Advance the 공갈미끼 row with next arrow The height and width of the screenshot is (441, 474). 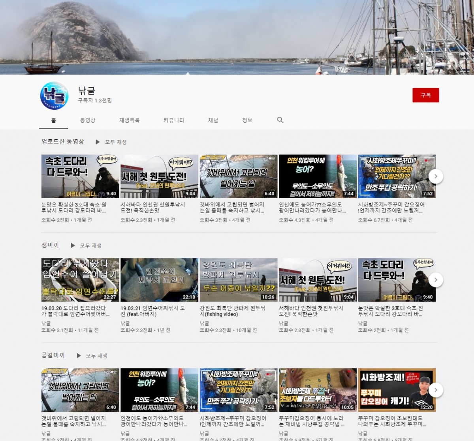click(x=436, y=390)
